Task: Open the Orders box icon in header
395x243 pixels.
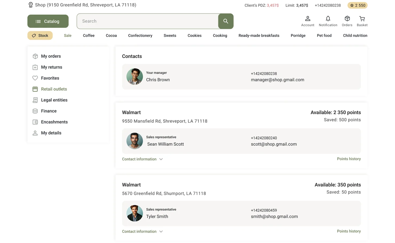Action: click(x=347, y=19)
